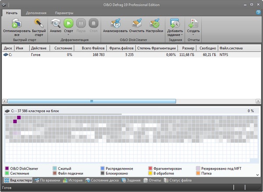
Task: Click the DiskCleaner Analyze (Анализировать) icon
Action: click(115, 23)
